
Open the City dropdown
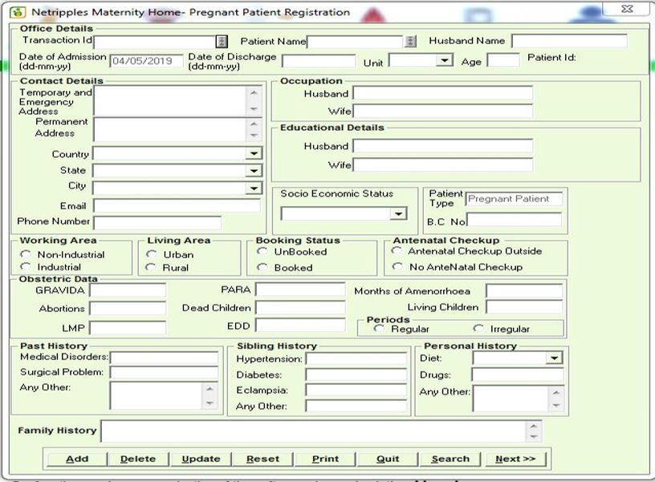click(x=254, y=188)
